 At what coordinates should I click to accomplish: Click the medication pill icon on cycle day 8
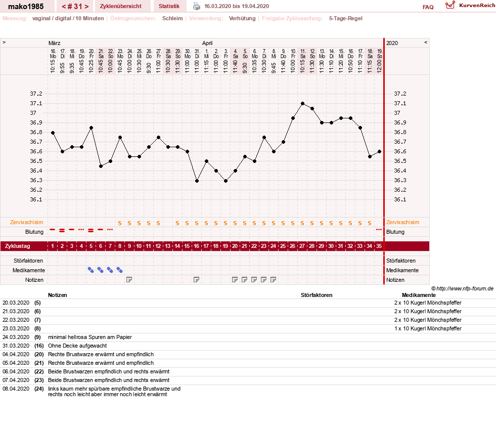(119, 270)
